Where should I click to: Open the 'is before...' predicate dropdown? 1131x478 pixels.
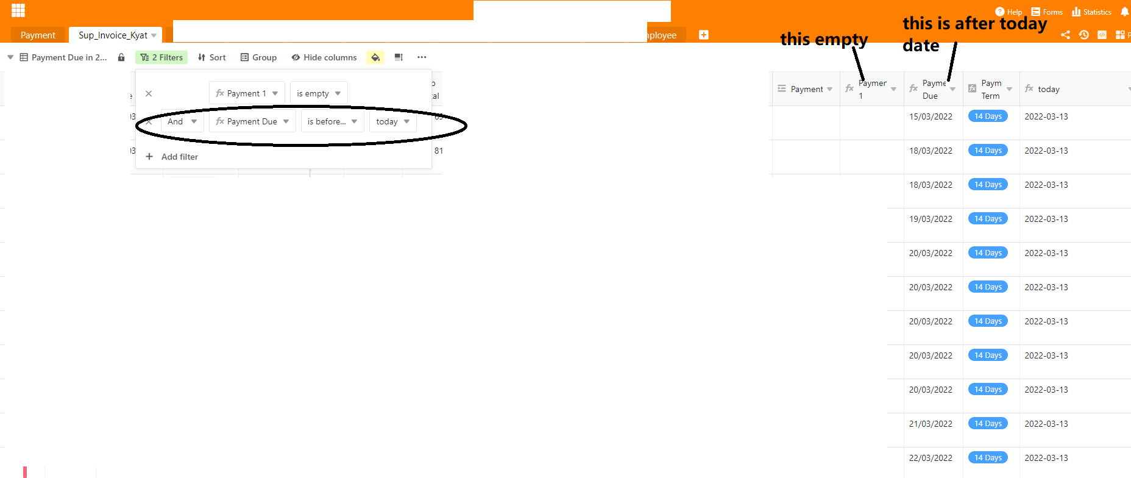point(332,121)
